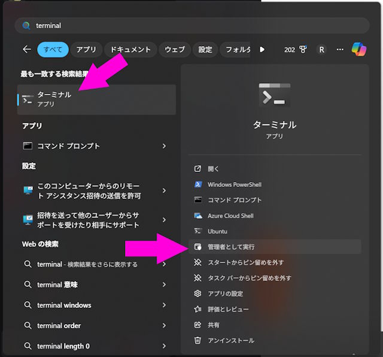Expand the terminal windows suggestion chevron
This screenshot has width=383, height=357.
coord(164,305)
